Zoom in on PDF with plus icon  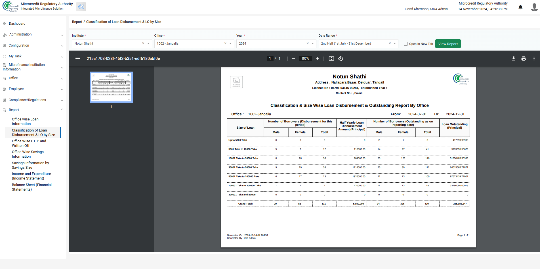coord(318,59)
